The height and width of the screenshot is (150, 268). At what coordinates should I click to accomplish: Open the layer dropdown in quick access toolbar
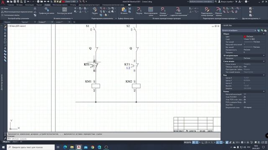click(77, 2)
